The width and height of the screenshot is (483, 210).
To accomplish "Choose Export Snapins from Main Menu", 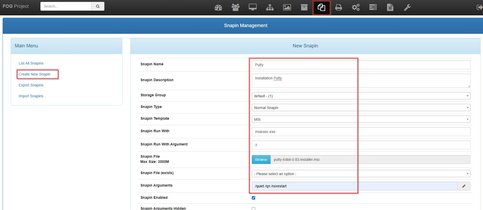I will point(31,85).
